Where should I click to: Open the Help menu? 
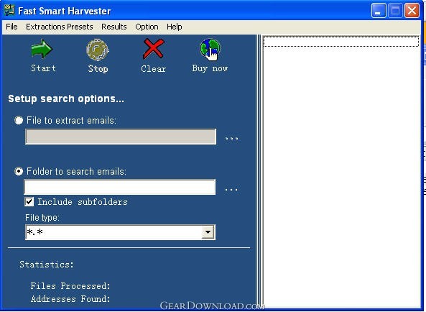(x=175, y=27)
